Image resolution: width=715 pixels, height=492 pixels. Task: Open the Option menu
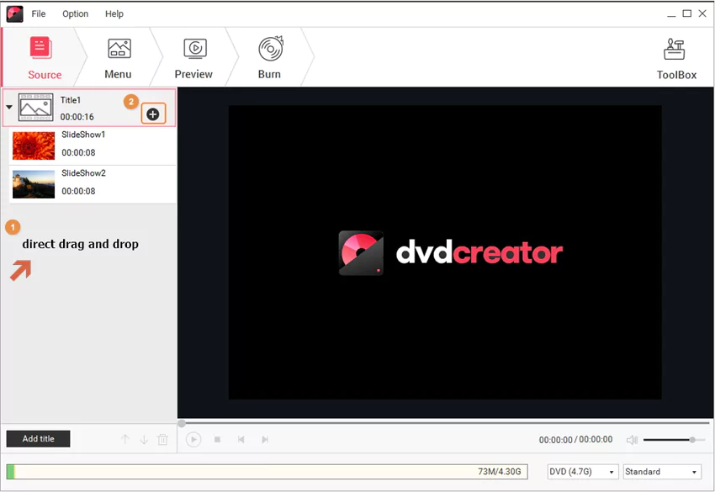pos(75,13)
